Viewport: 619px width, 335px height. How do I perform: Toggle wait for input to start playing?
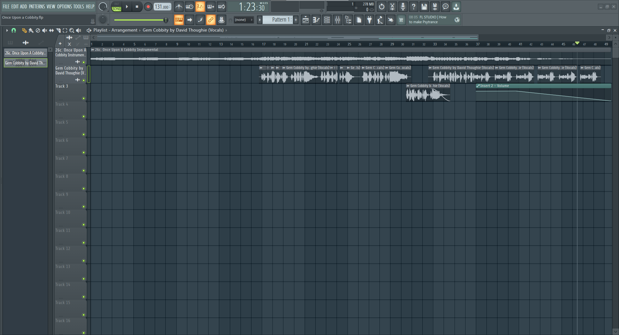coord(190,6)
